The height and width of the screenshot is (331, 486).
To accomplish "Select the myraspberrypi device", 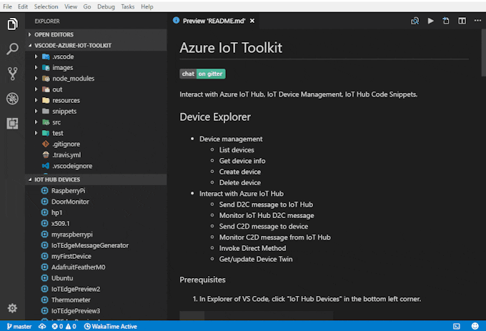I will pyautogui.click(x=96, y=234).
